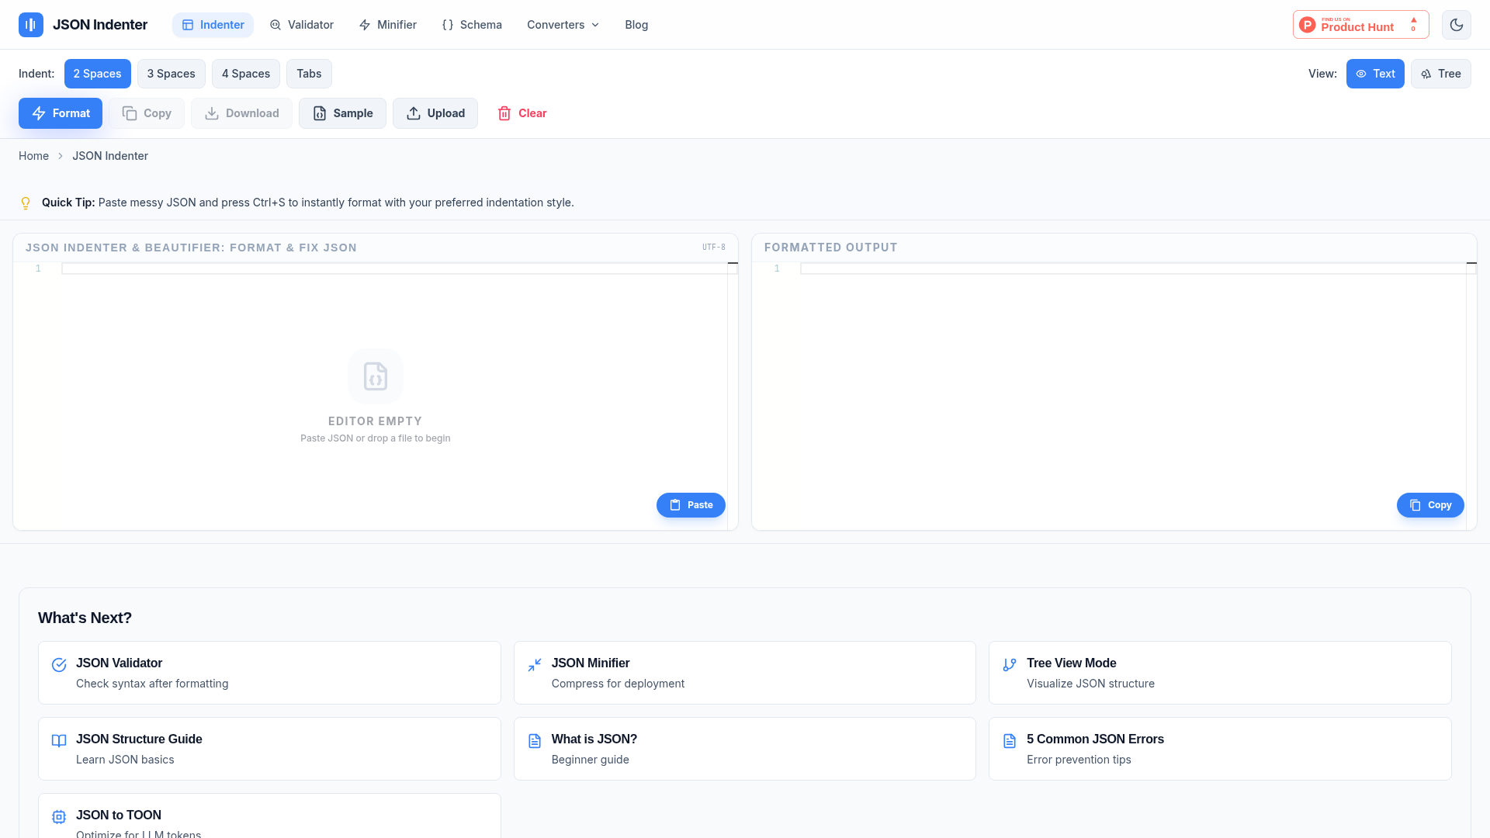Screen dimensions: 1490x838
Task: Open the JSON Validator card
Action: click(x=269, y=673)
